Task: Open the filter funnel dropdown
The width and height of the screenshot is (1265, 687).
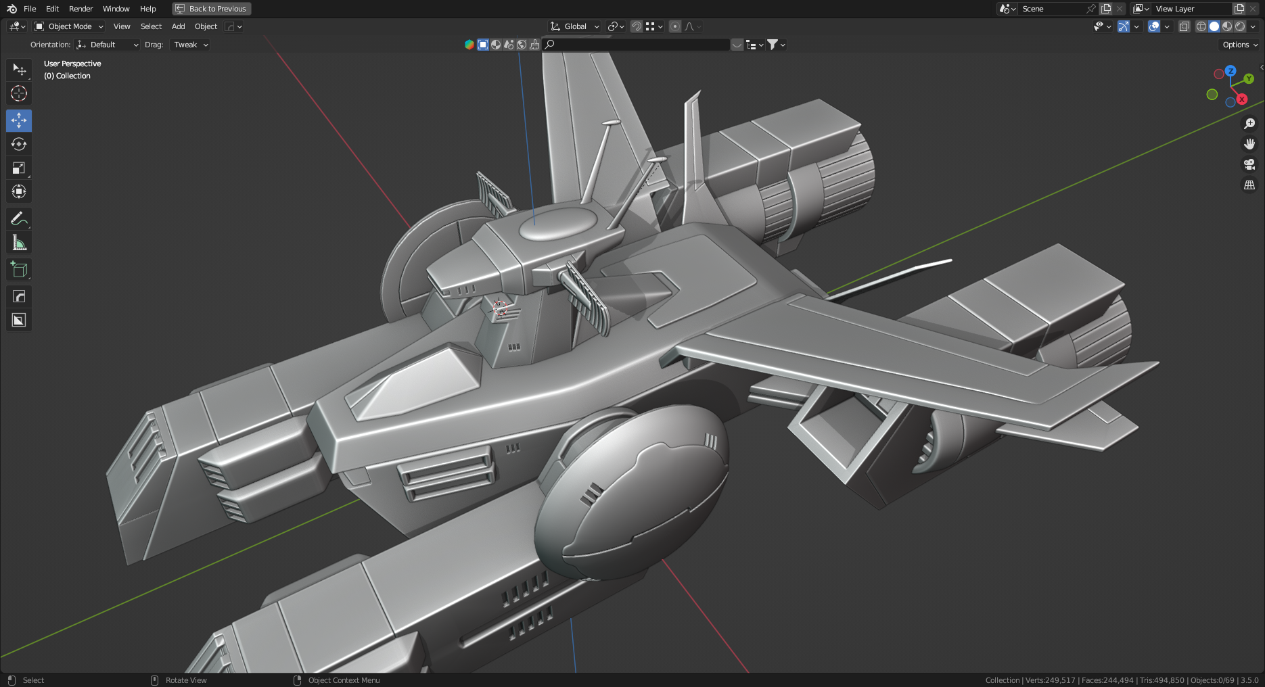Action: click(776, 45)
